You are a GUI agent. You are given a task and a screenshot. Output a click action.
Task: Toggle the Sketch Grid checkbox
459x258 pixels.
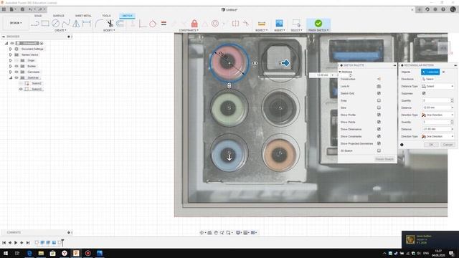coord(379,93)
